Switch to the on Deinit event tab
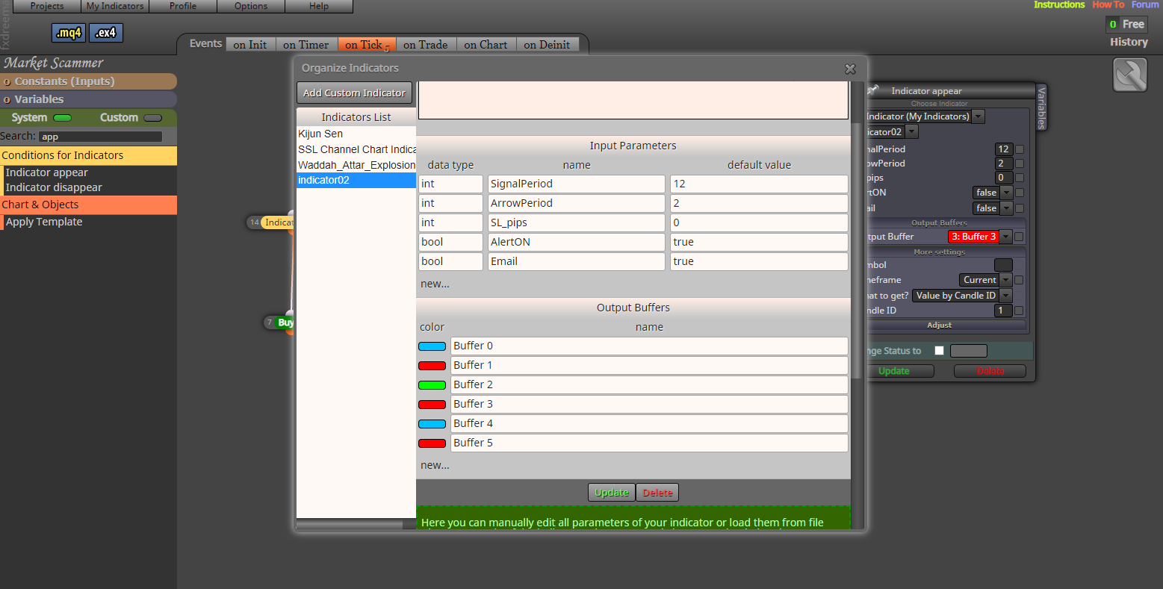The width and height of the screenshot is (1163, 589). click(x=547, y=45)
